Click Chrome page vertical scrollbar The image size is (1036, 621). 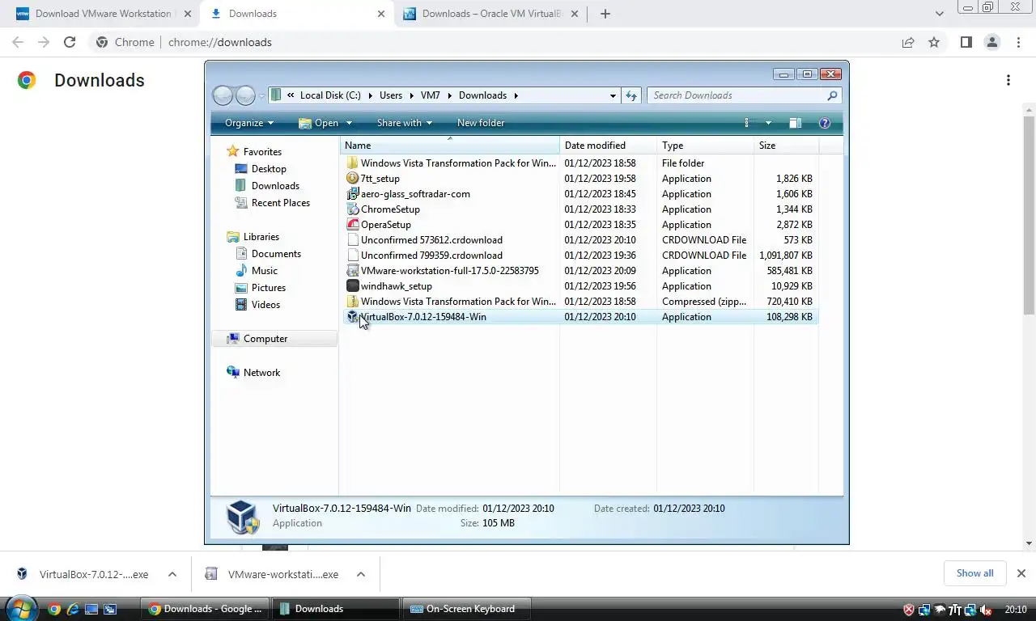(x=1030, y=214)
